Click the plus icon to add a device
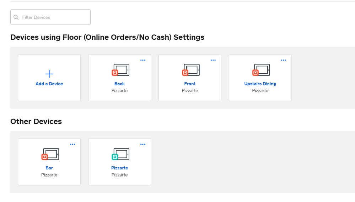This screenshot has height=202, width=355. coord(49,74)
